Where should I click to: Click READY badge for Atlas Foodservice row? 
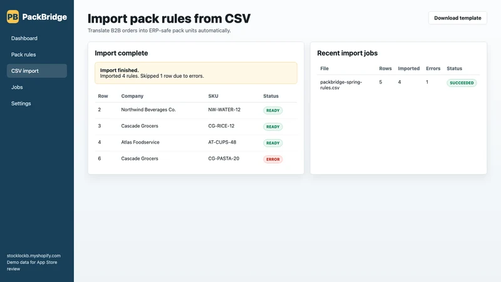tap(273, 143)
